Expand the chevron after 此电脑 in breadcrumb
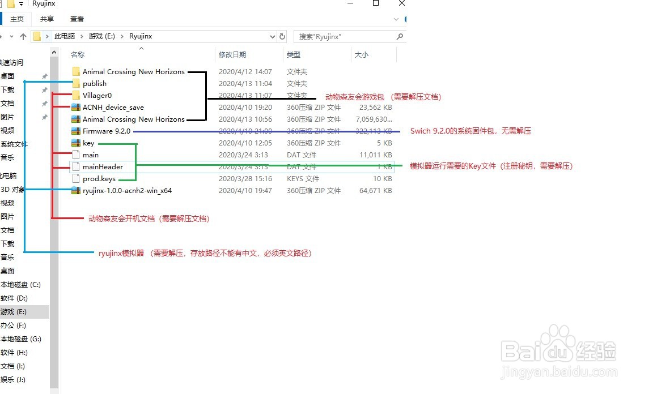 click(x=82, y=37)
